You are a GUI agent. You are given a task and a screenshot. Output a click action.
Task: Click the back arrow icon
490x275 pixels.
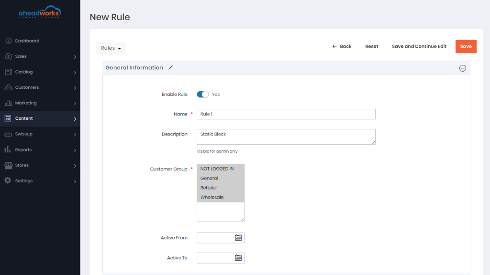(x=334, y=46)
